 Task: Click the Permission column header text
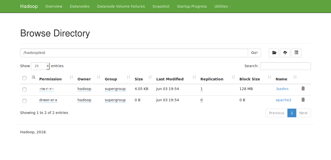tap(50, 79)
